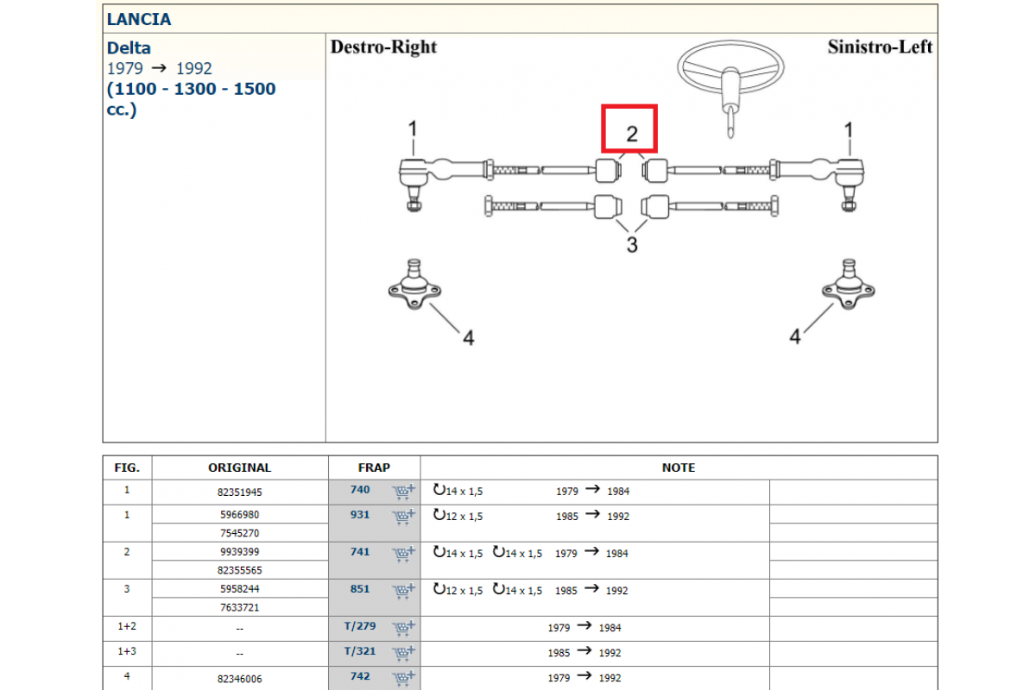Select the 1+2 figure cell

tap(127, 628)
